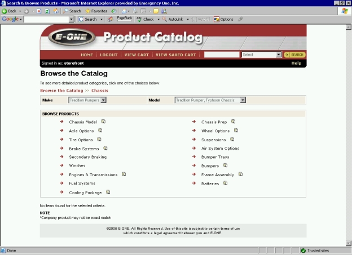
Task: Click the History icon next to Favorites
Action: click(114, 11)
